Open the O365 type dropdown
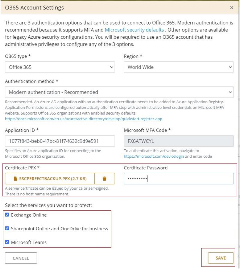 click(x=60, y=67)
